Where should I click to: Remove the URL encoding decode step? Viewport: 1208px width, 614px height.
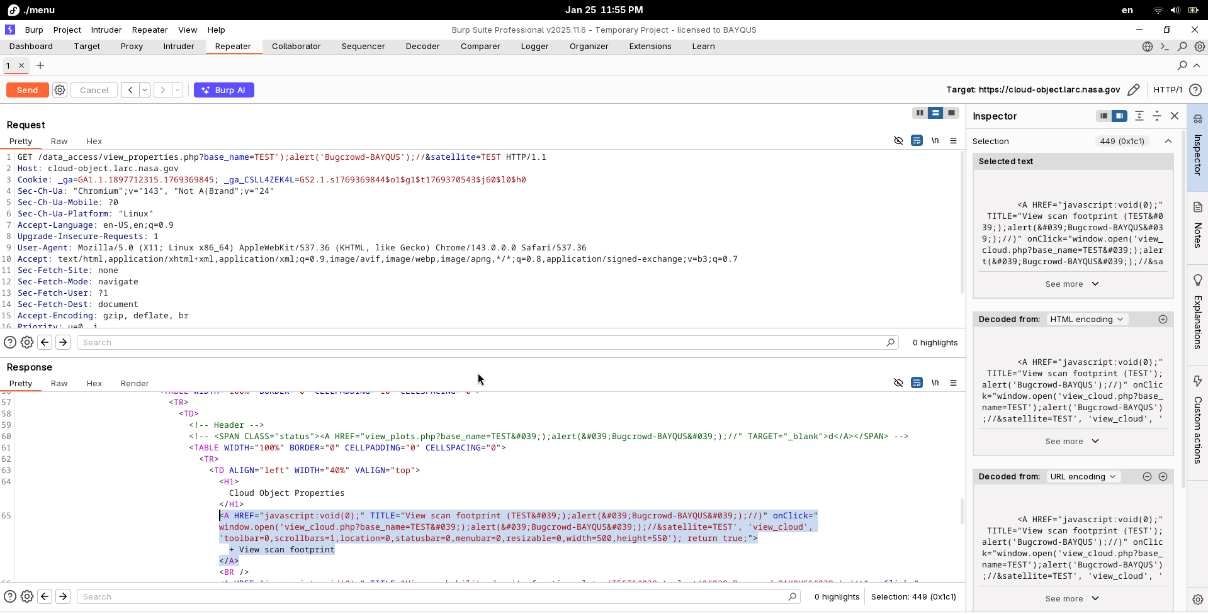point(1147,477)
